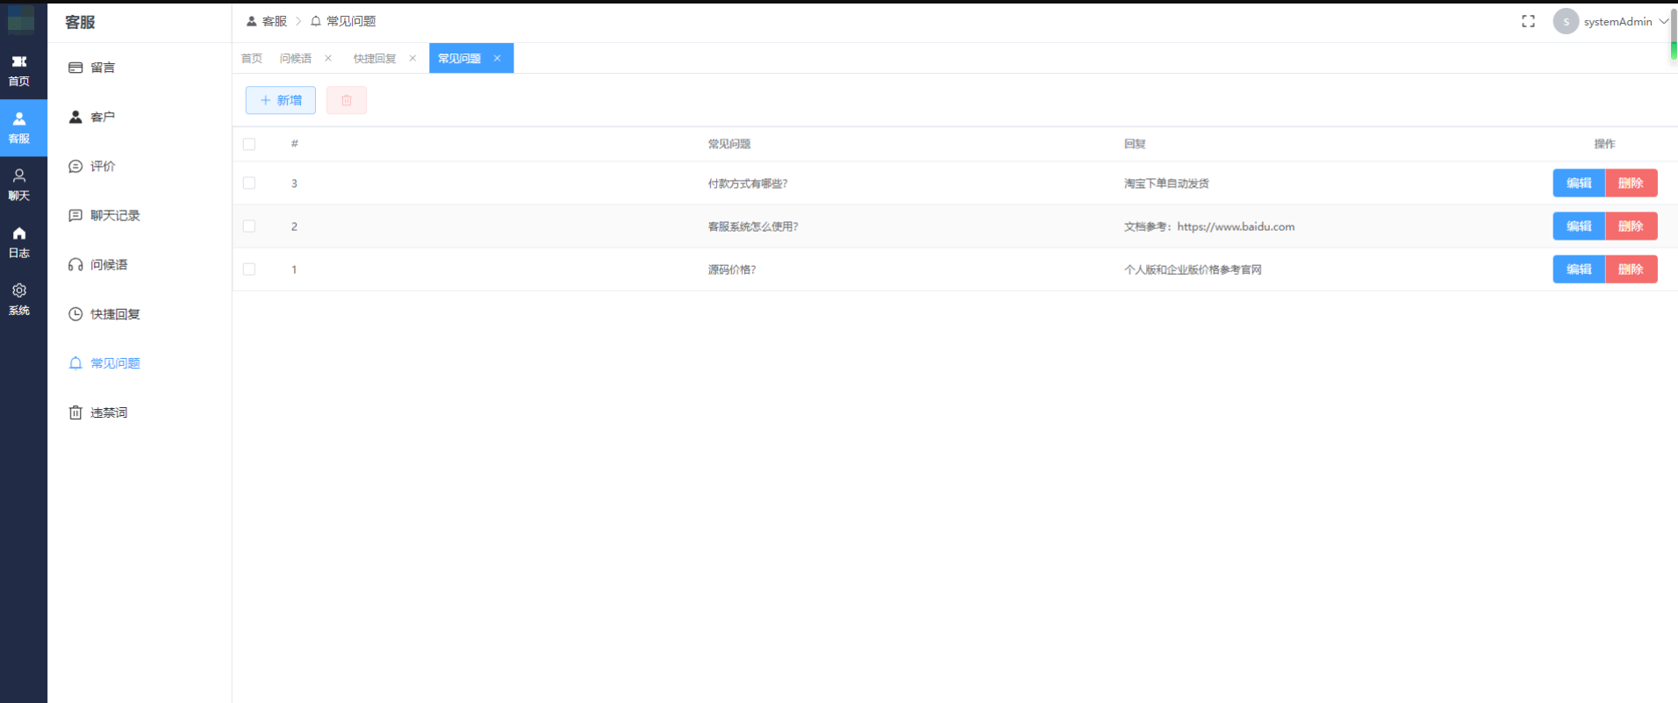Click 删除 for 源码价格 row
The image size is (1678, 703).
point(1631,269)
